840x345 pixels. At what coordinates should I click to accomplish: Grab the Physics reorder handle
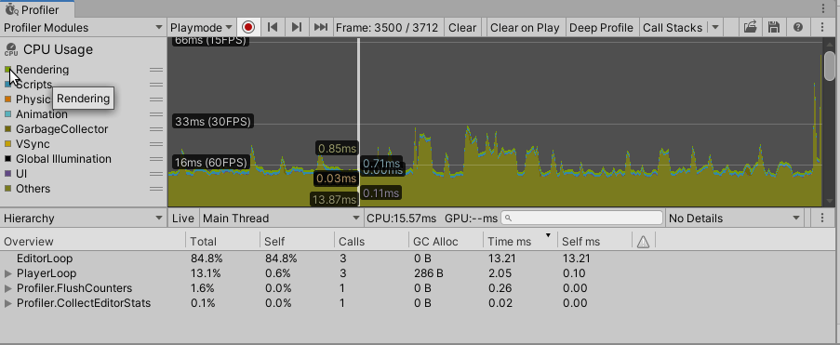156,100
